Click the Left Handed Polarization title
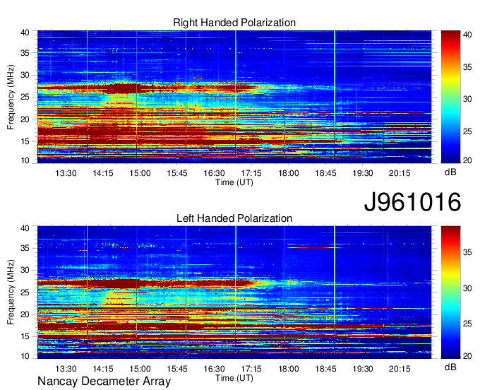 tap(234, 218)
